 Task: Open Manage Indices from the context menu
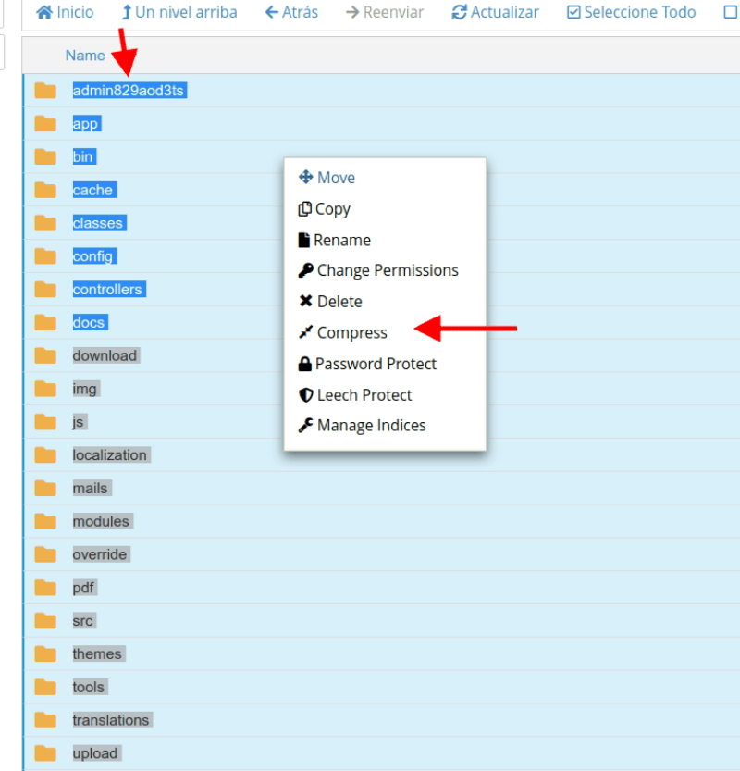pos(372,426)
